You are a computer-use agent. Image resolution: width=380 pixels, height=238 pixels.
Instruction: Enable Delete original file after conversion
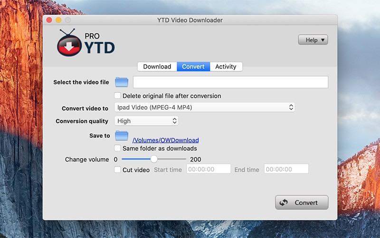tap(117, 96)
